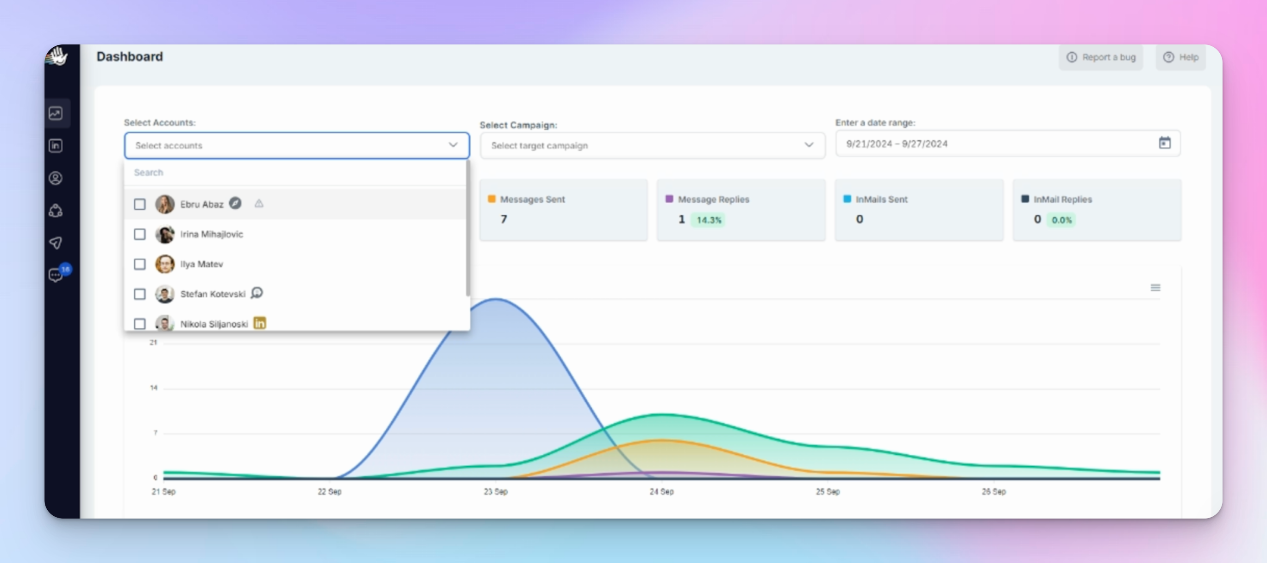Open the Help button
The image size is (1267, 563).
1180,57
